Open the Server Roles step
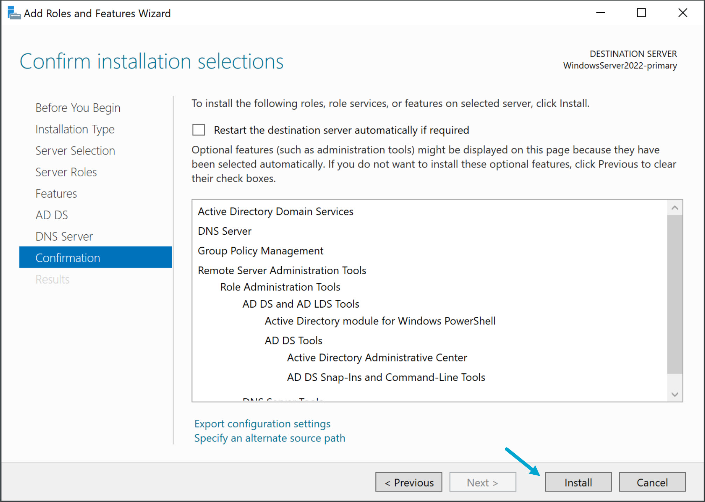This screenshot has width=705, height=502. pos(66,172)
